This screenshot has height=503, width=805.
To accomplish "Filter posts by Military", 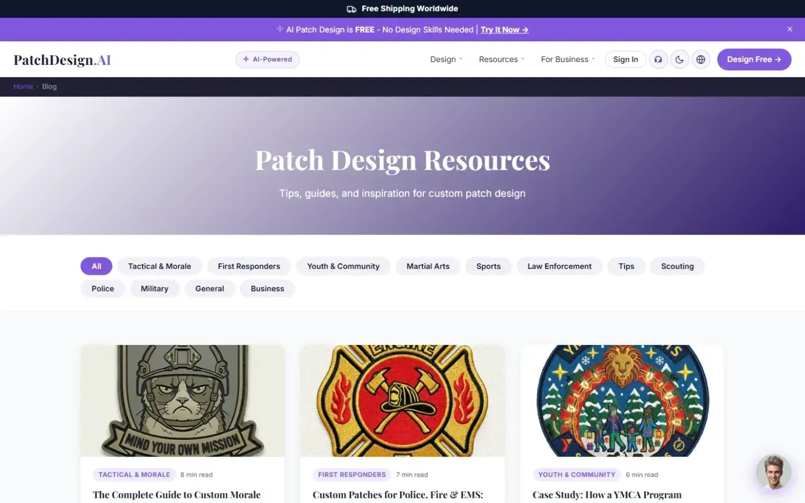I will [155, 289].
